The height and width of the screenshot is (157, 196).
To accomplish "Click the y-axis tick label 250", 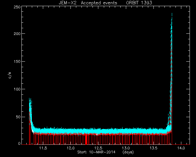I will 17,7.
